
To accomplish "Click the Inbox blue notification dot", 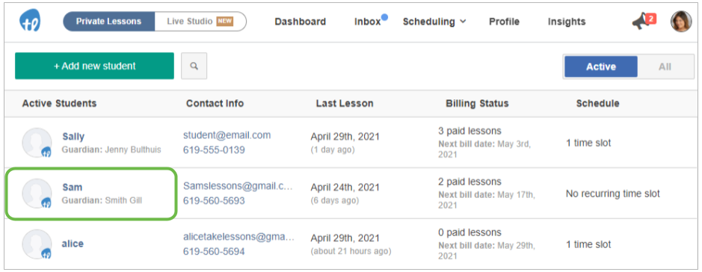I will 384,17.
